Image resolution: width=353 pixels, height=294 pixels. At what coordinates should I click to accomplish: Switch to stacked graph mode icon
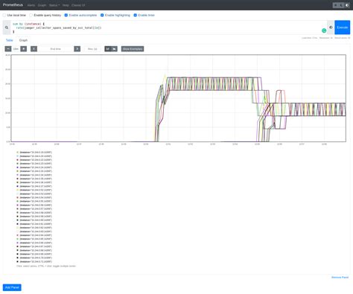114,49
